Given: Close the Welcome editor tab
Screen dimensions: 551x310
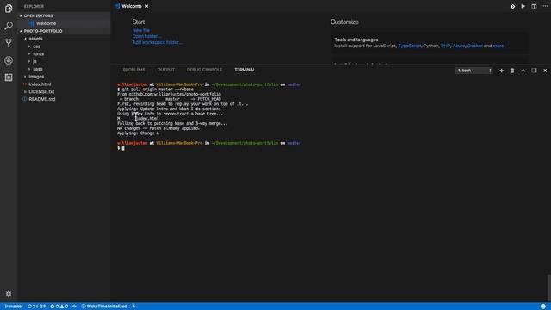Looking at the screenshot, I should click(x=146, y=6).
